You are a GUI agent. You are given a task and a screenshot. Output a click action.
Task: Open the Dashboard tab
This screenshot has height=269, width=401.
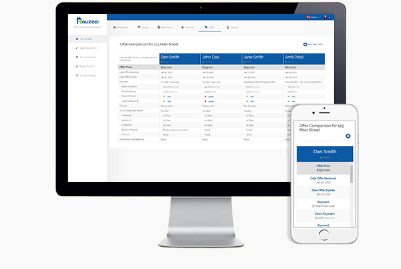point(121,27)
